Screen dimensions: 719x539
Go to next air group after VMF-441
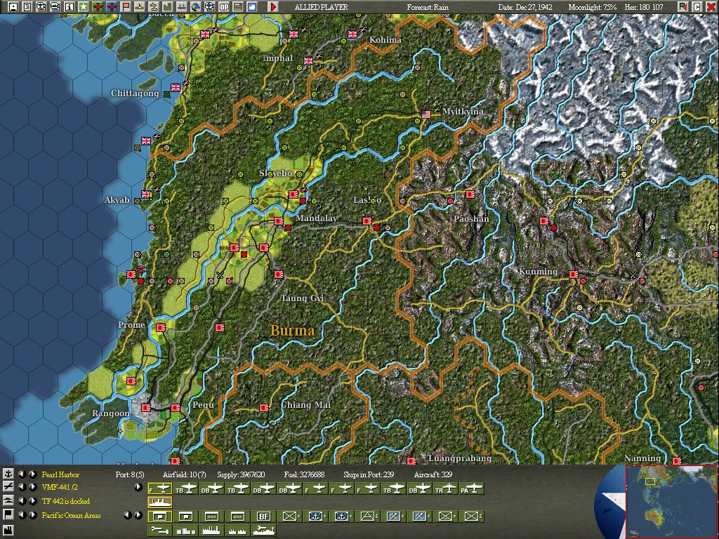33,487
